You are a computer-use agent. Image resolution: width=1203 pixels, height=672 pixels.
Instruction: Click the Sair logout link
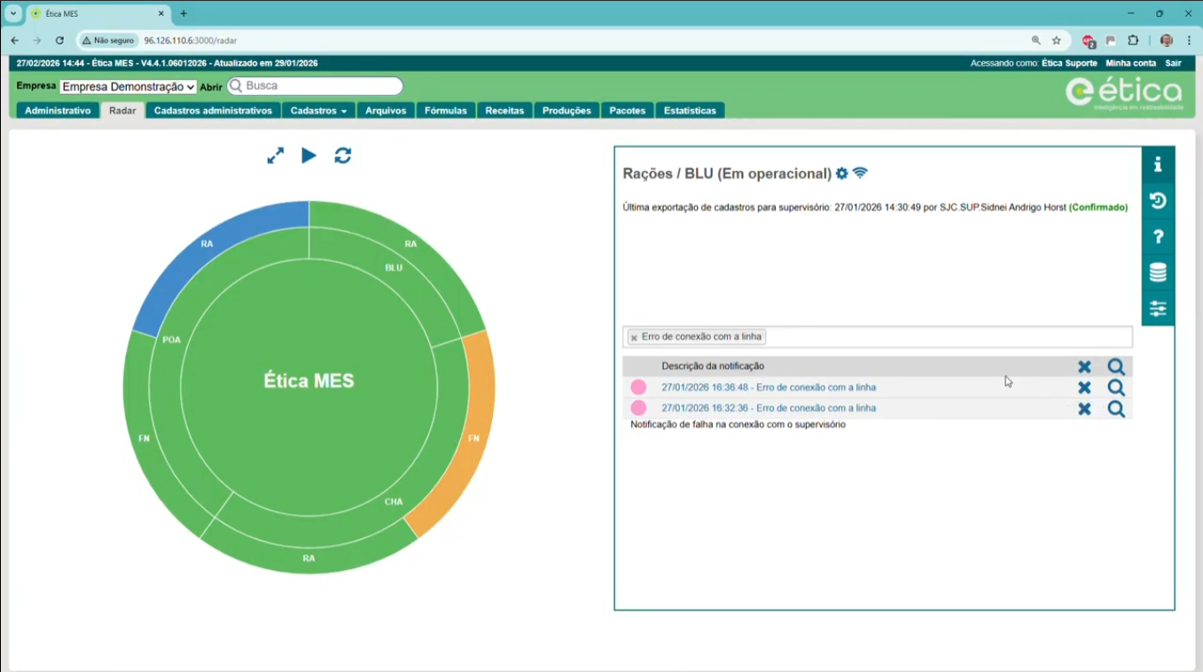tap(1173, 63)
